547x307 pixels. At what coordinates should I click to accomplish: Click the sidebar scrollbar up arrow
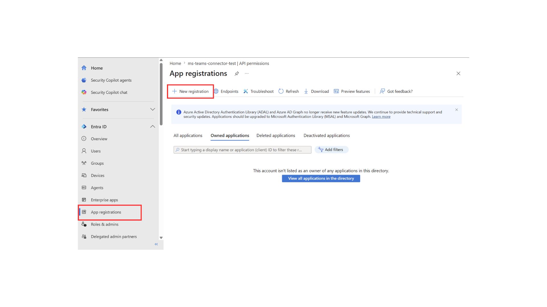coord(161,60)
